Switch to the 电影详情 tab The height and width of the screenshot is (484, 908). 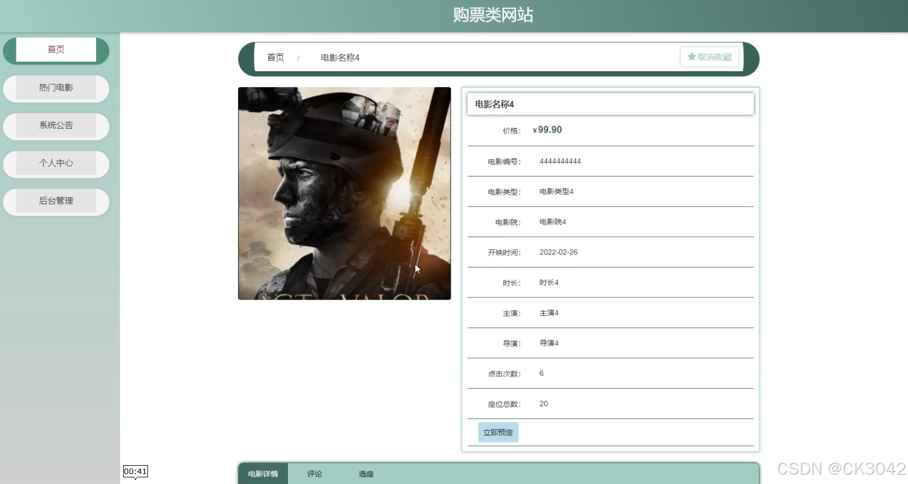click(263, 474)
